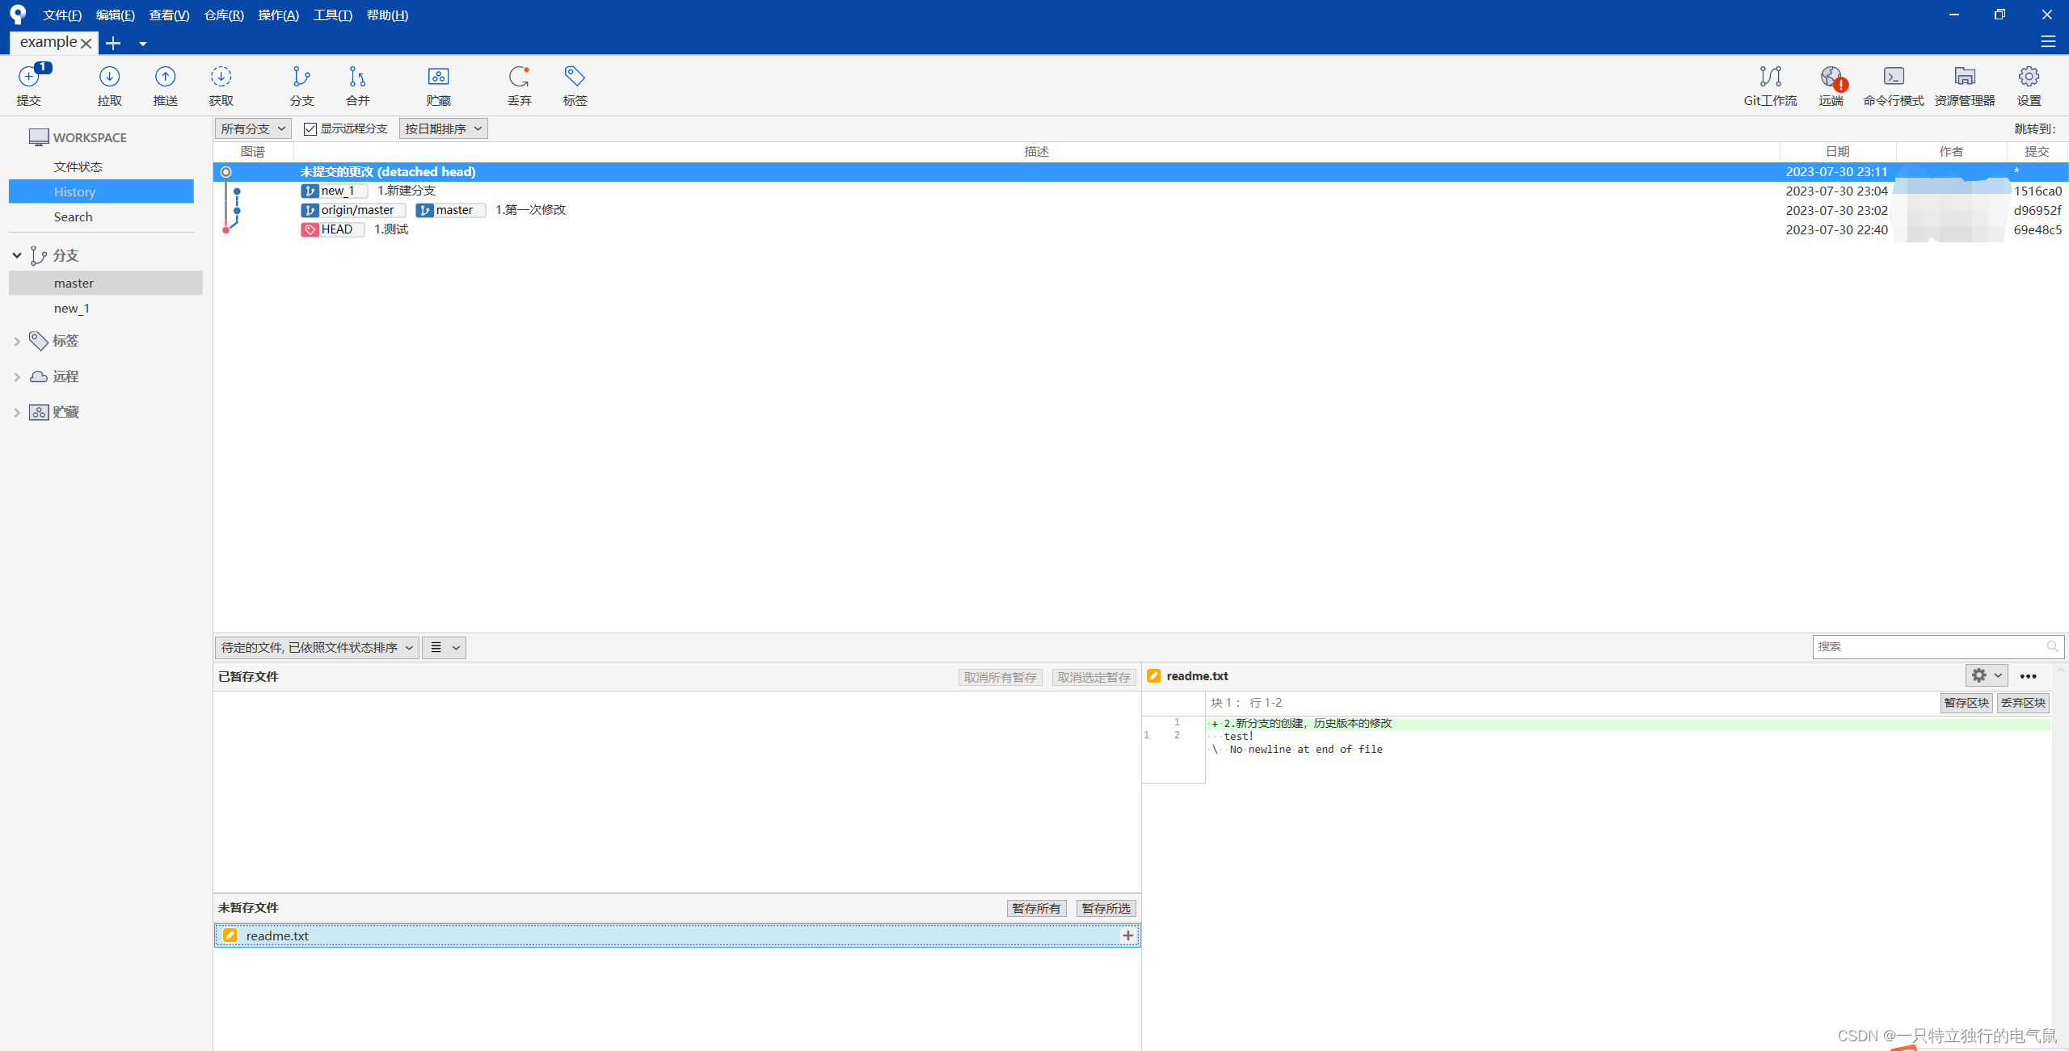Screen dimensions: 2069x1051
Task: Open the 文件(F) menu
Action: coord(62,15)
